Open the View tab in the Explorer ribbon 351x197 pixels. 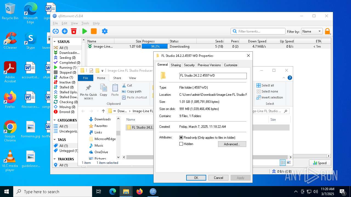(132, 78)
